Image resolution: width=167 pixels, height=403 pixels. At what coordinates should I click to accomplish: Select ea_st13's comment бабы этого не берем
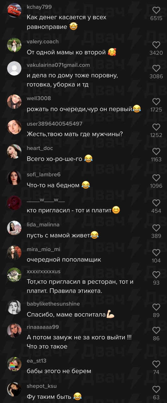pos(59,371)
